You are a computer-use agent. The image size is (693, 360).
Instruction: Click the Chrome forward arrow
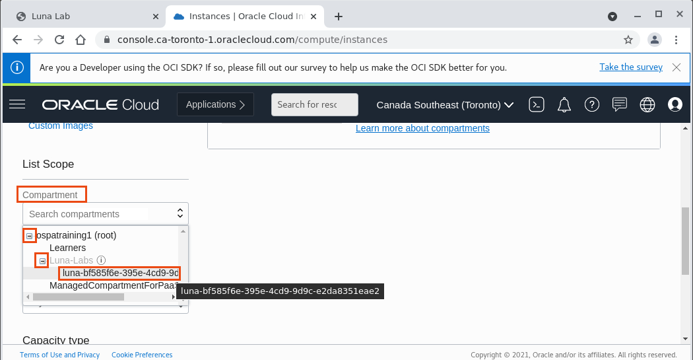coord(38,40)
